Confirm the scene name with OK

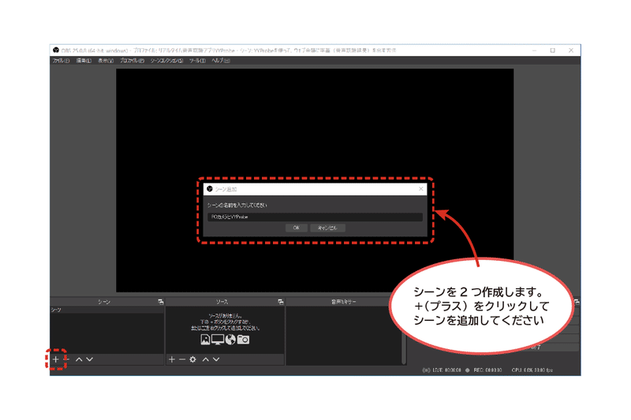click(x=297, y=228)
